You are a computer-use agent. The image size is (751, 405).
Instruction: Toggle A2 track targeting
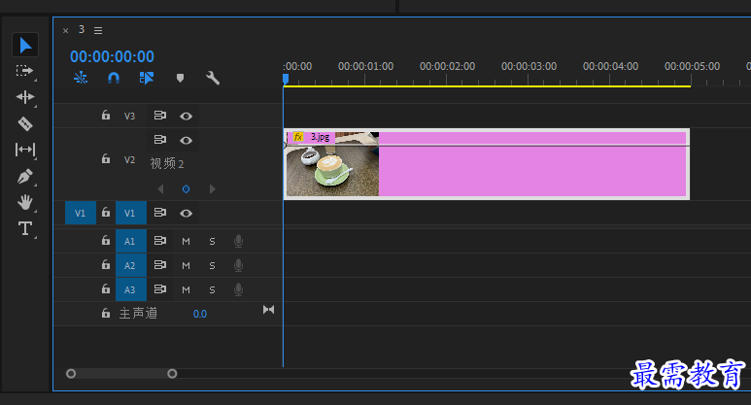(131, 265)
